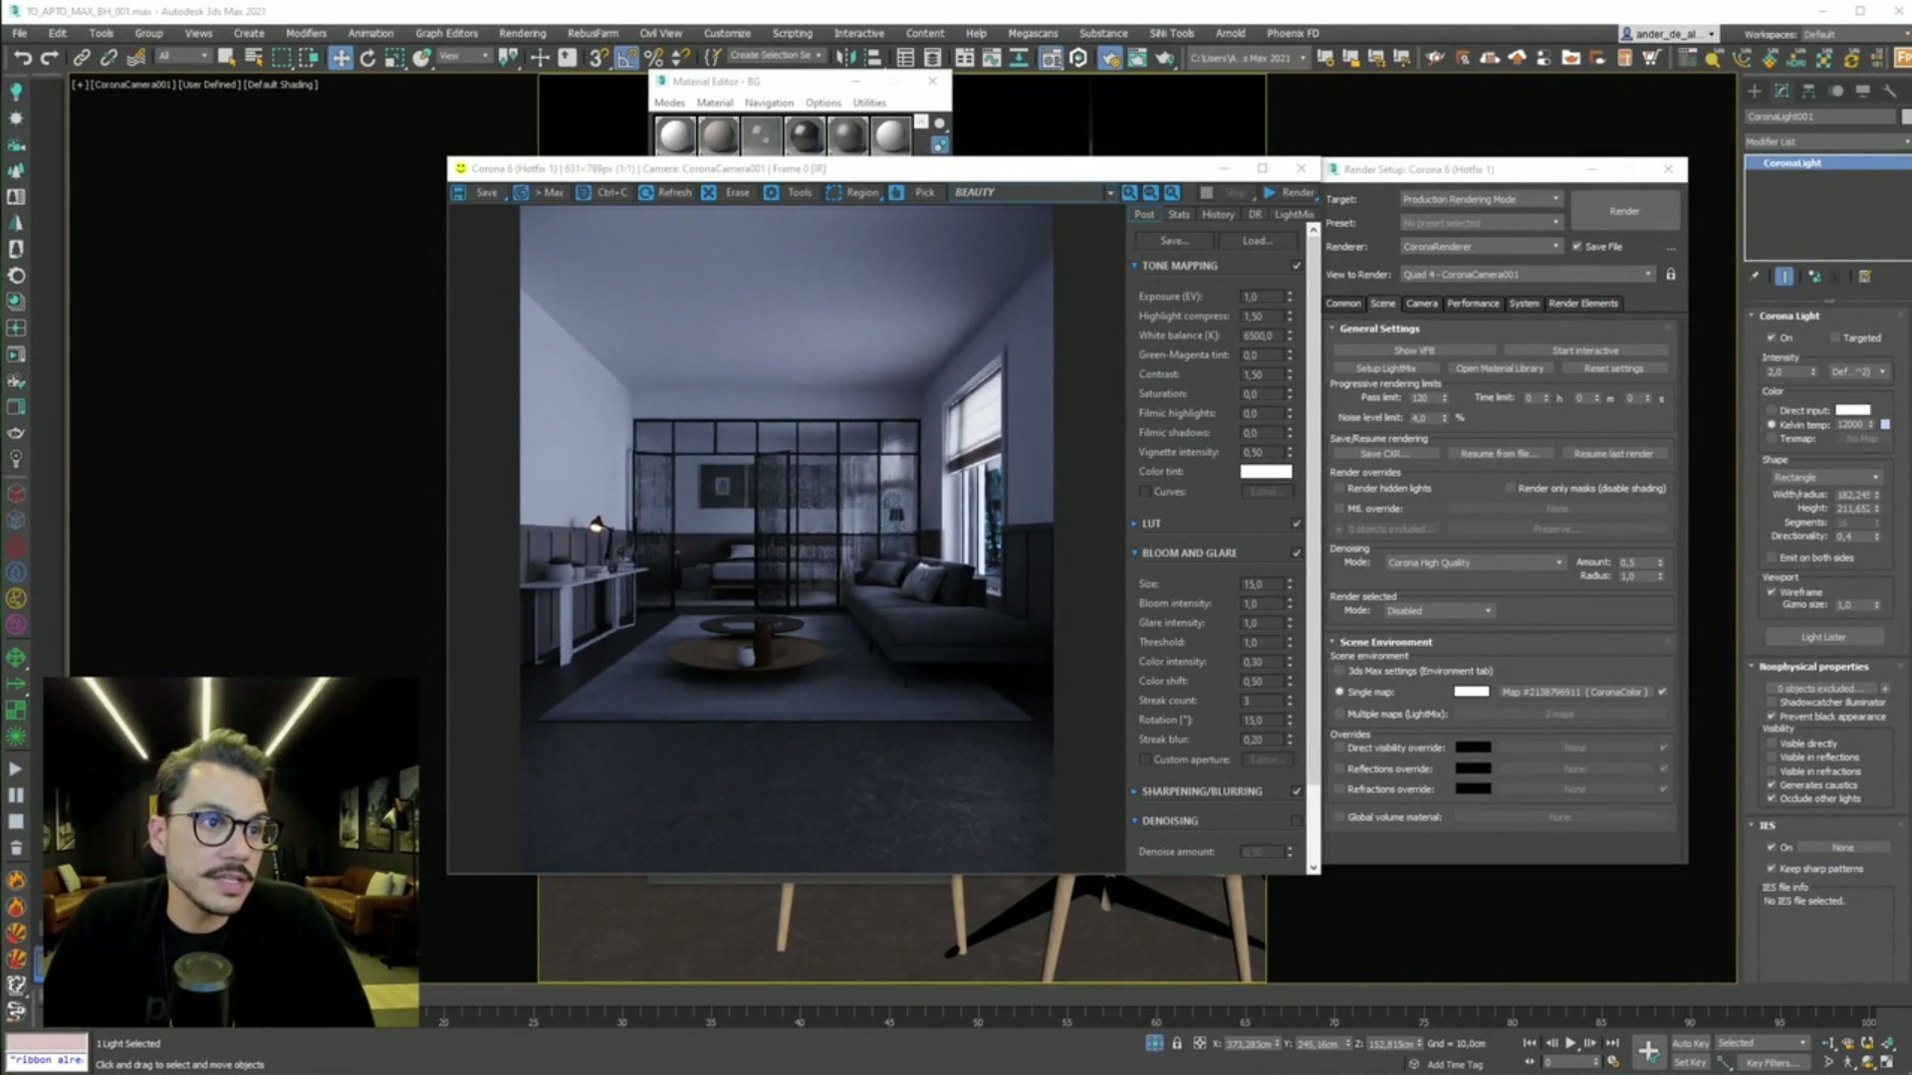
Task: Open the Rendering menu
Action: tap(522, 33)
